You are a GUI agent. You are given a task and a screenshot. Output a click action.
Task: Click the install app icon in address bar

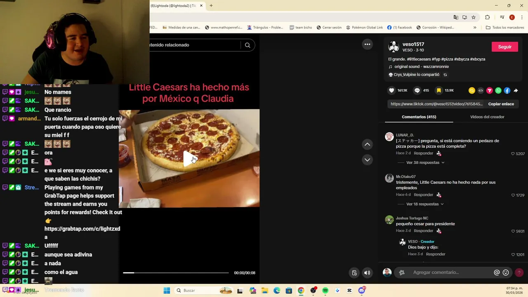coord(464,17)
